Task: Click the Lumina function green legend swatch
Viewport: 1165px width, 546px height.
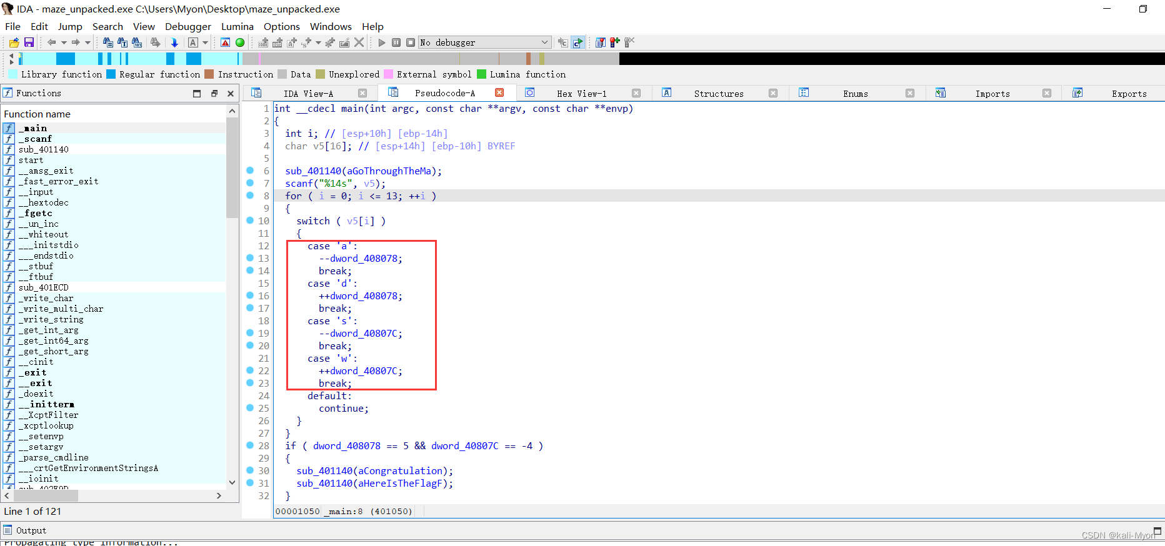Action: (481, 74)
